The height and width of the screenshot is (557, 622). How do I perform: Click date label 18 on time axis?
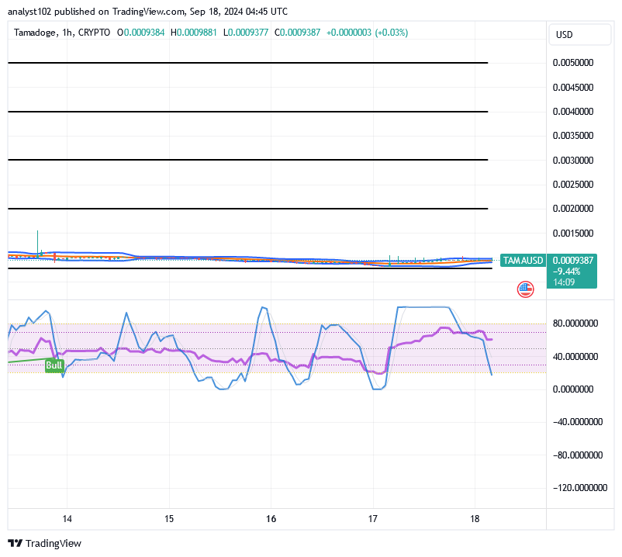click(475, 519)
